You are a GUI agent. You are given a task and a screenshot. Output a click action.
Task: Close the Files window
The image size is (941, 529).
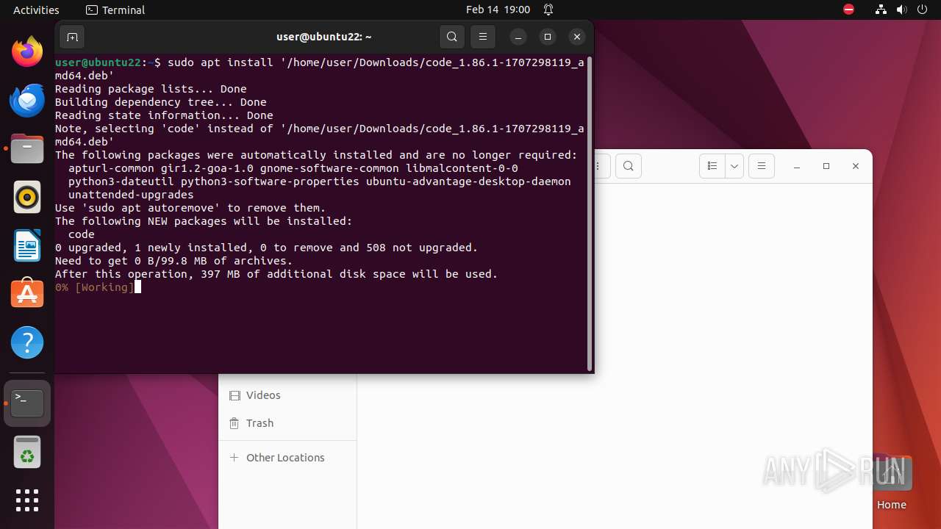coord(856,167)
